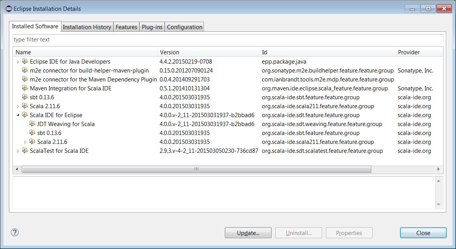Expand the ScalaTest for Scala IDE node
The image size is (456, 249).
(18, 151)
